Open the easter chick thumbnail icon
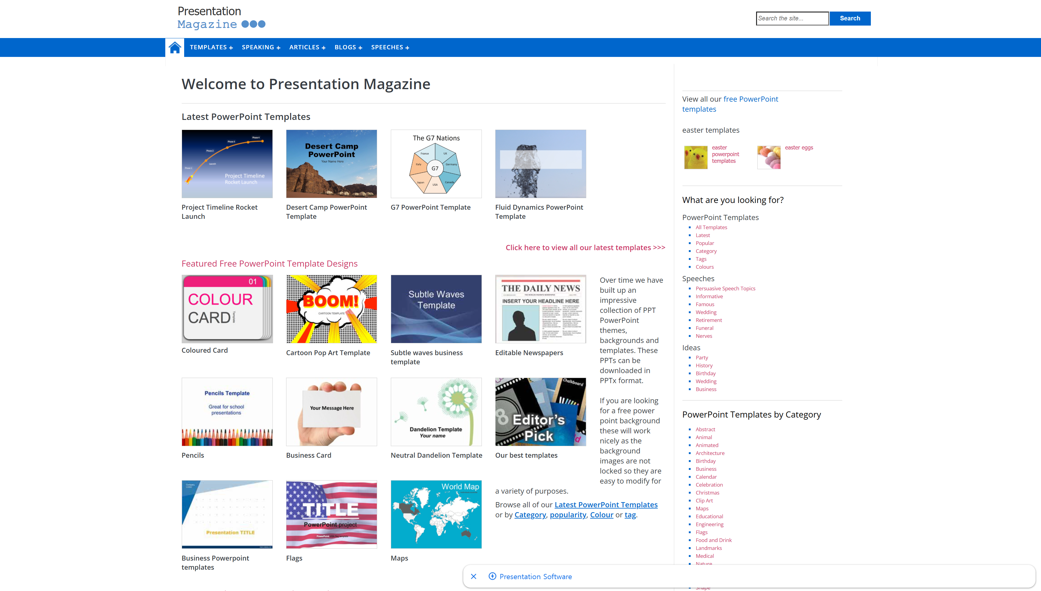The height and width of the screenshot is (591, 1041). [x=696, y=157]
